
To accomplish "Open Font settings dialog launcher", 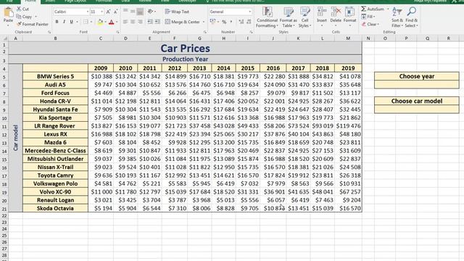I will 117,32.
